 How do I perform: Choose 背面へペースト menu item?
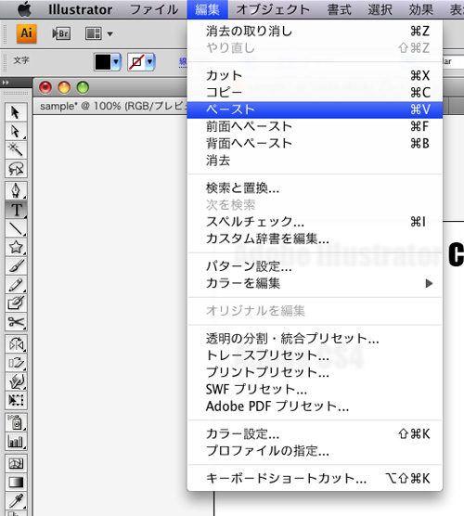click(315, 144)
